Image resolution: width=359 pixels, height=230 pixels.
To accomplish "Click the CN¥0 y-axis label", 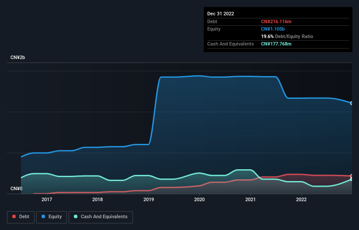I will 17,188.
